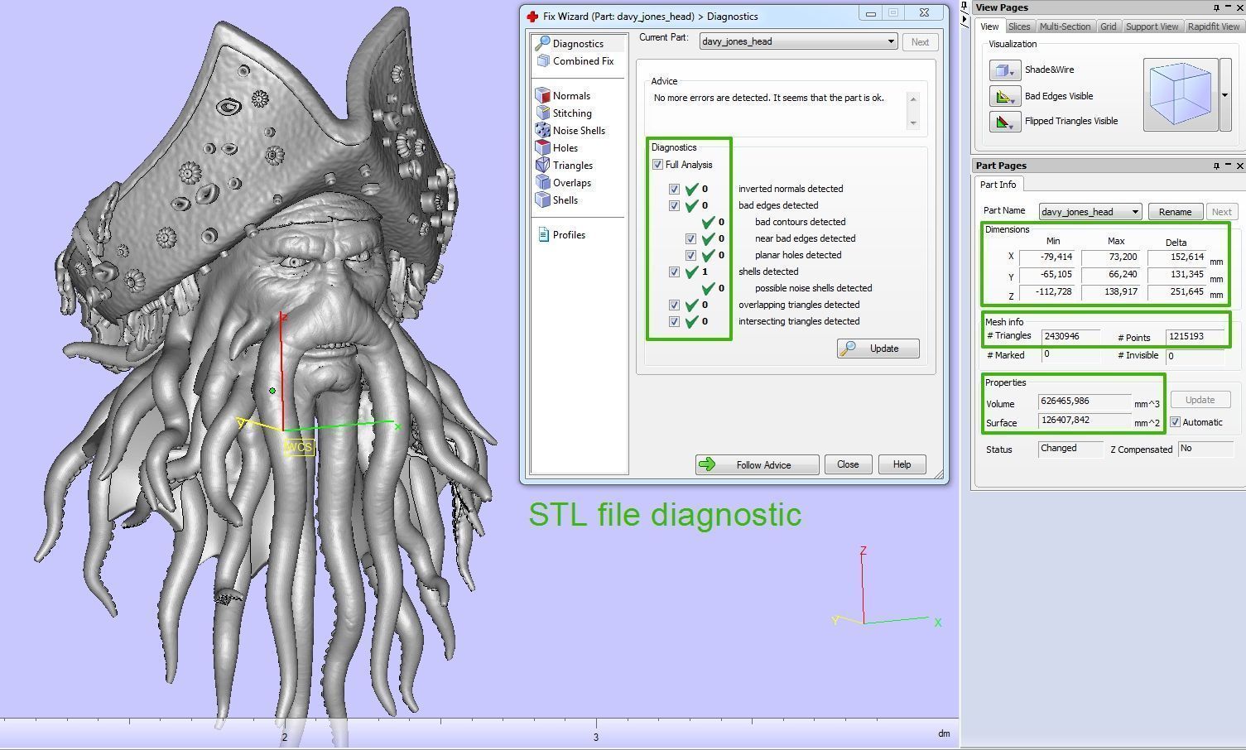Screen dimensions: 1246x750
Task: Toggle the Full Analysis checkbox
Action: click(657, 165)
